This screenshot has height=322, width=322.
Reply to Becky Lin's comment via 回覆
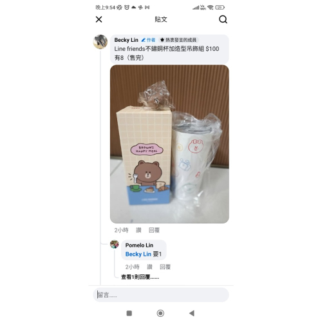coord(154,230)
